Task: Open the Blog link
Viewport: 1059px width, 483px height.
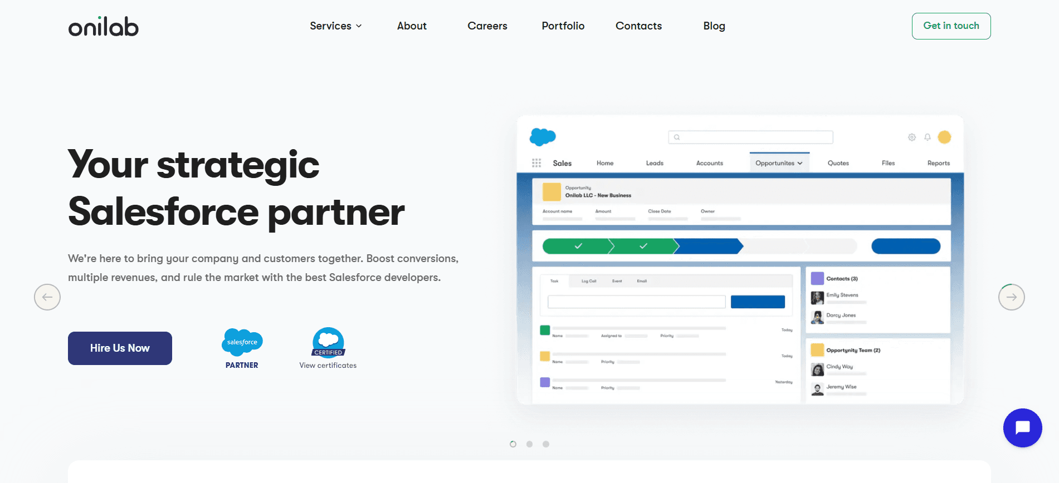Action: pos(714,26)
